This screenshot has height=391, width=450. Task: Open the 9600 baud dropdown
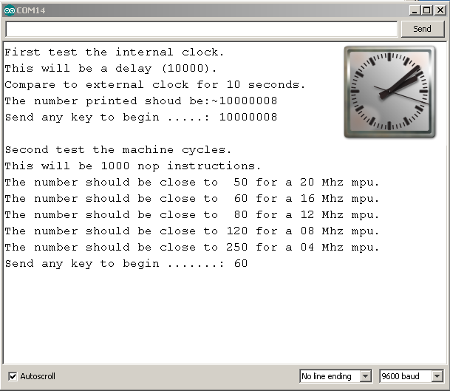coord(412,376)
